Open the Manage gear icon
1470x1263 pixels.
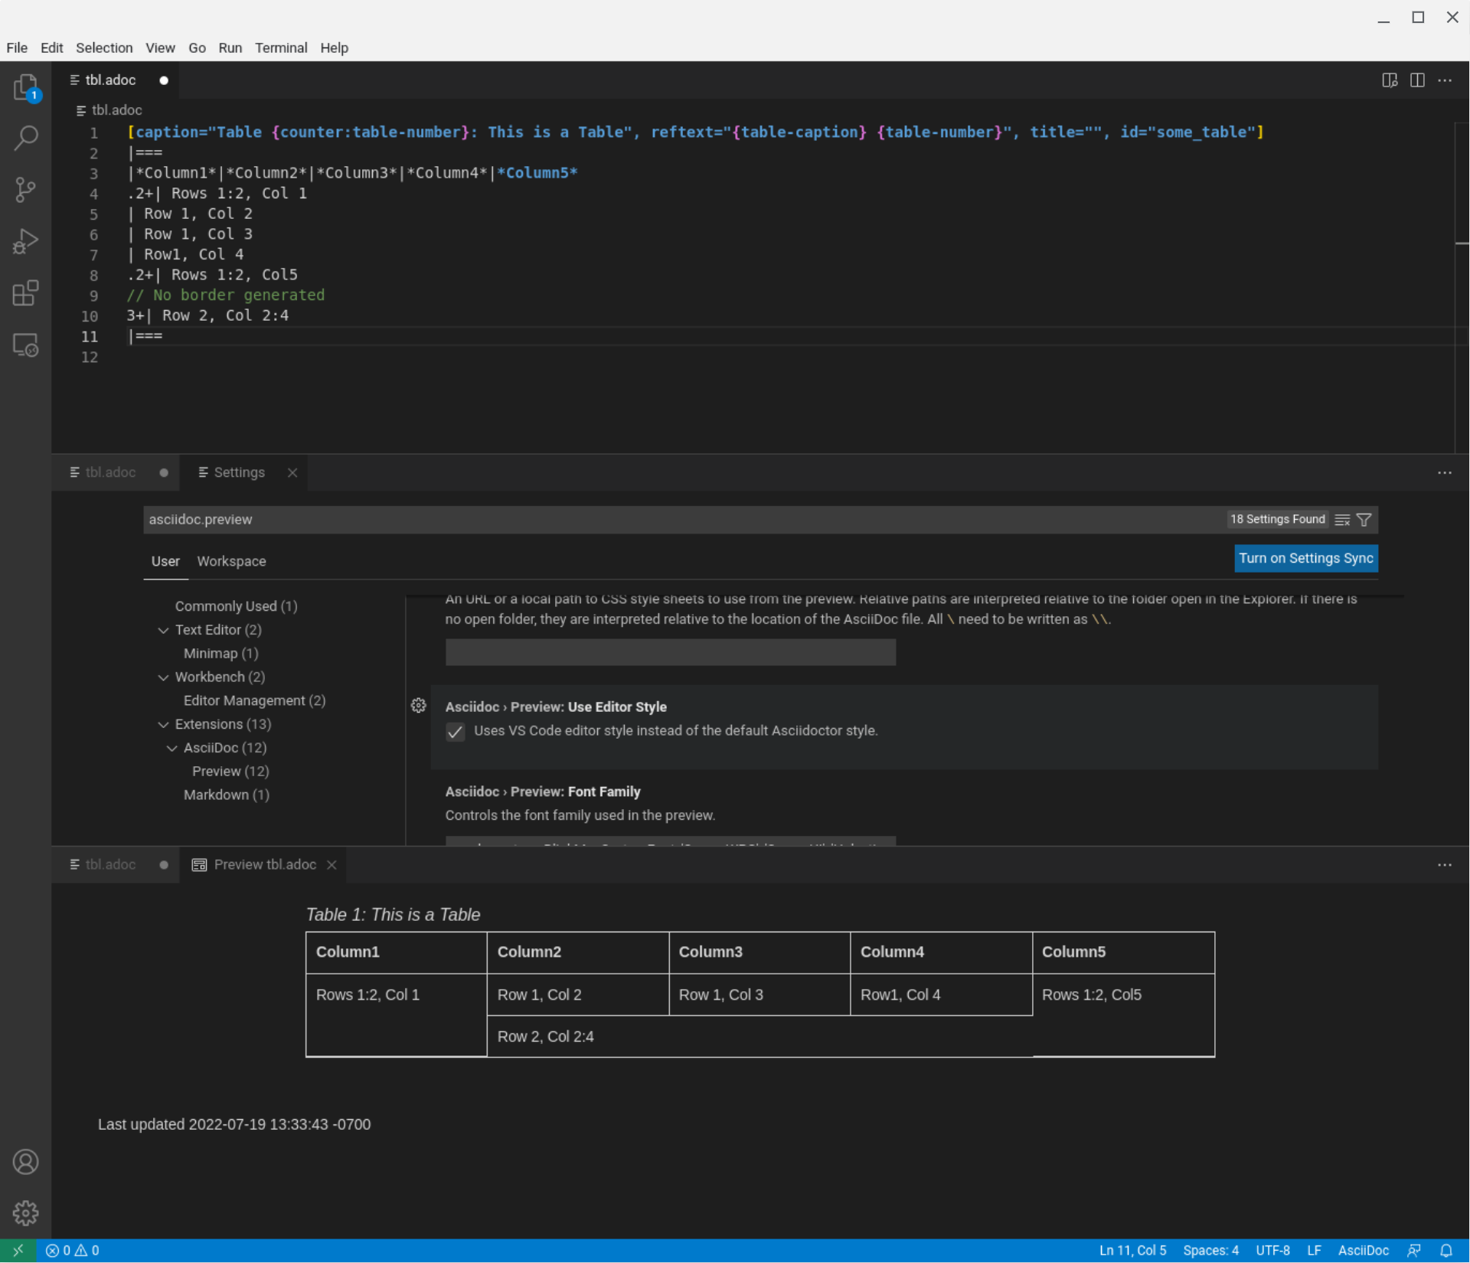click(25, 1212)
